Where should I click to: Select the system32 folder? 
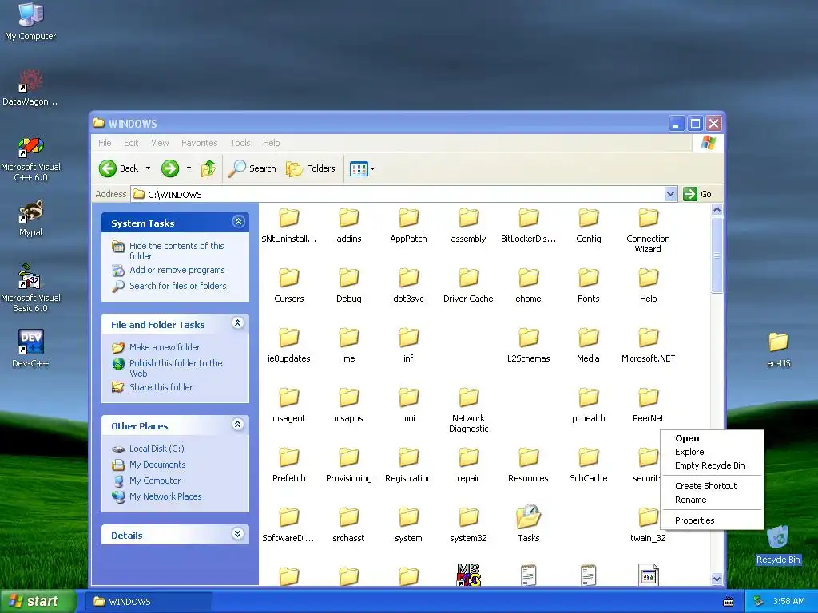click(468, 525)
